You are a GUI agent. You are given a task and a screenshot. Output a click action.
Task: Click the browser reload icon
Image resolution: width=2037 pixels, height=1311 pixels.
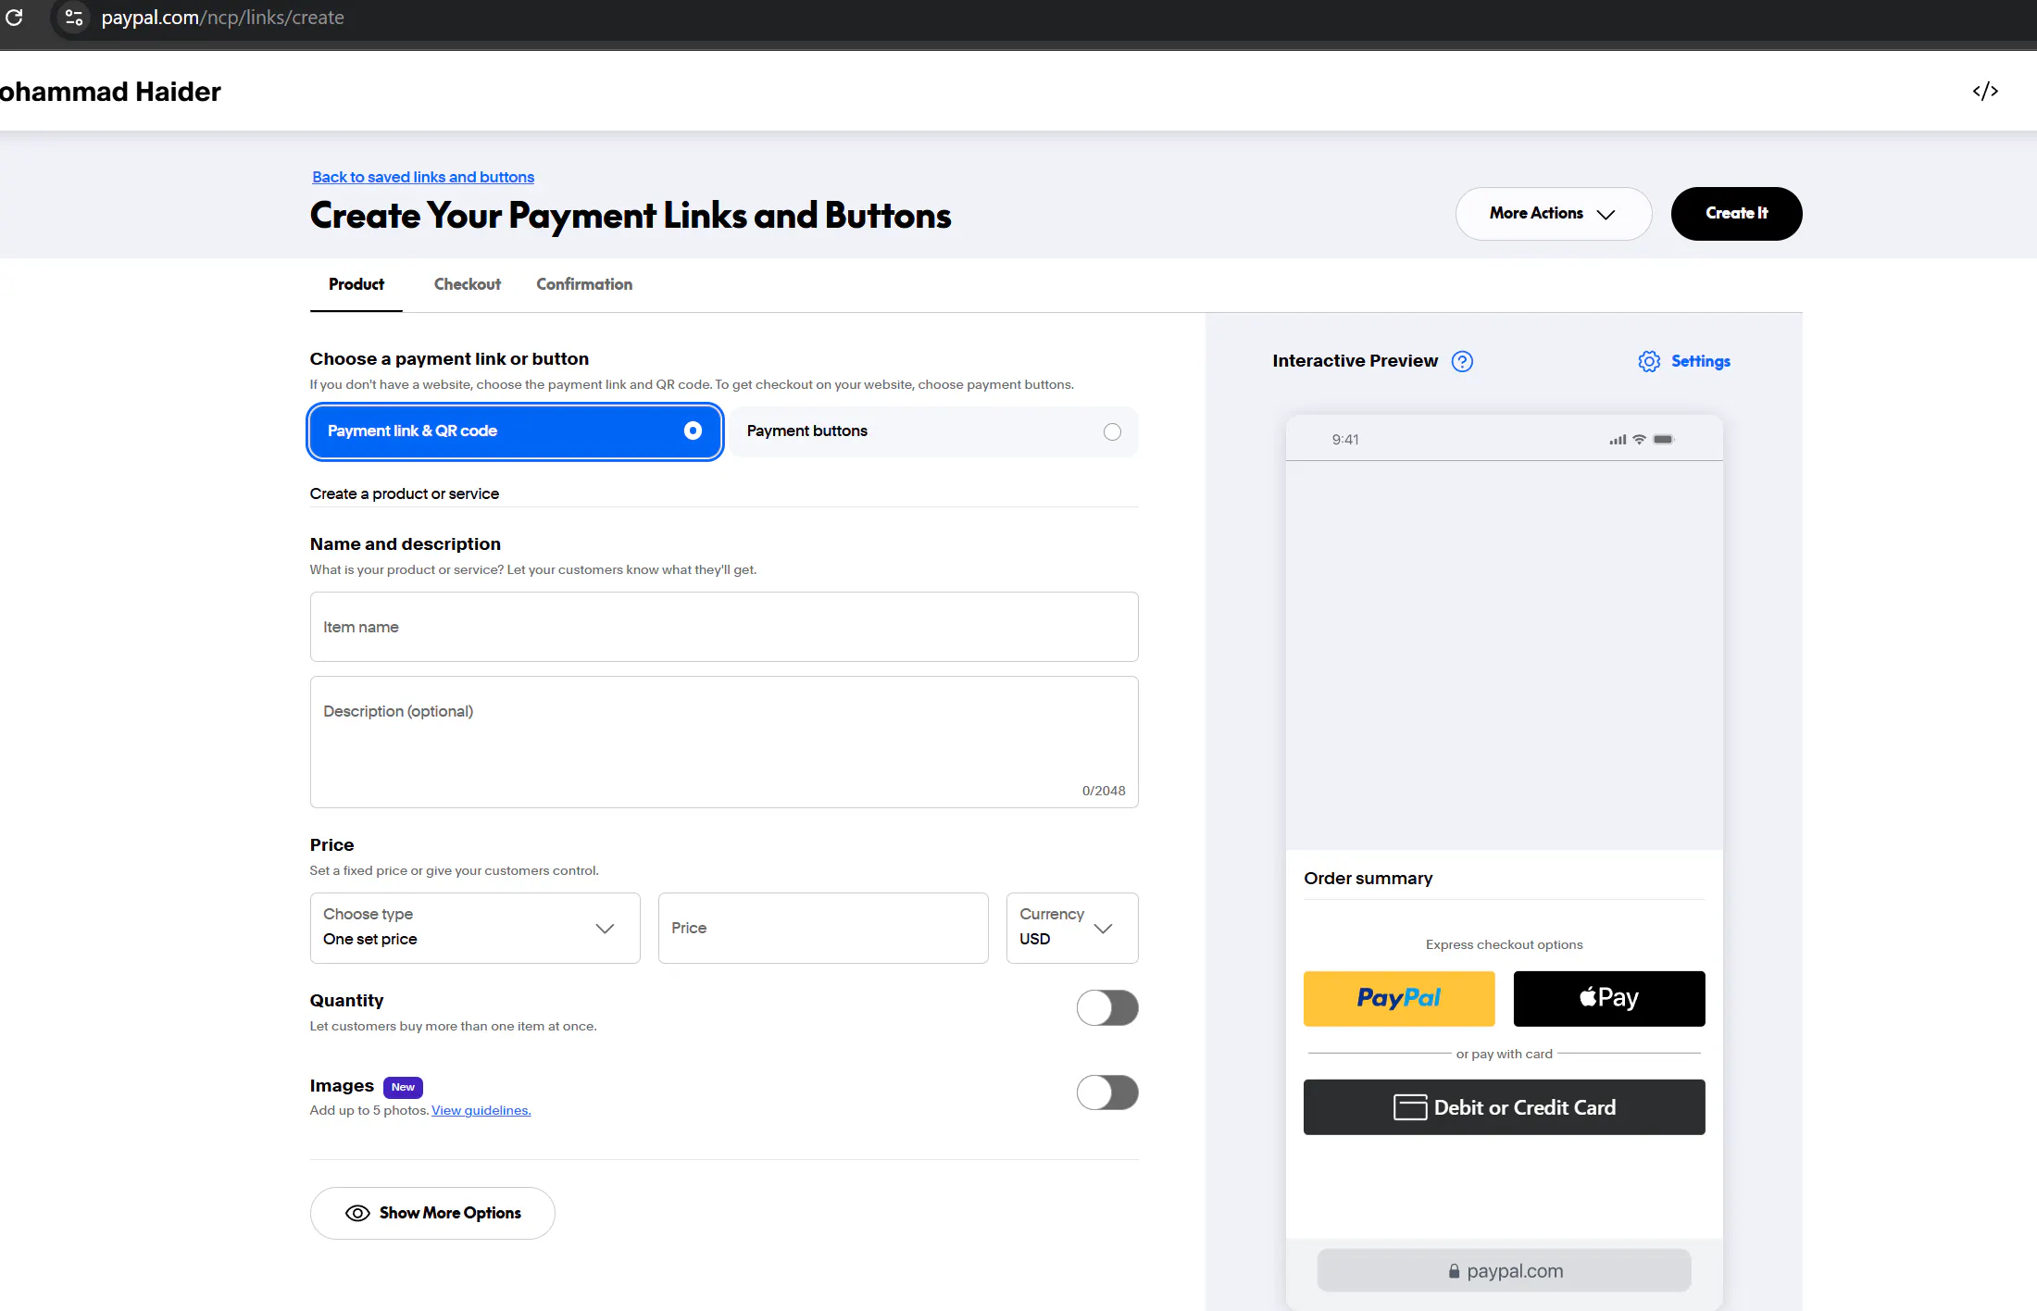(14, 18)
